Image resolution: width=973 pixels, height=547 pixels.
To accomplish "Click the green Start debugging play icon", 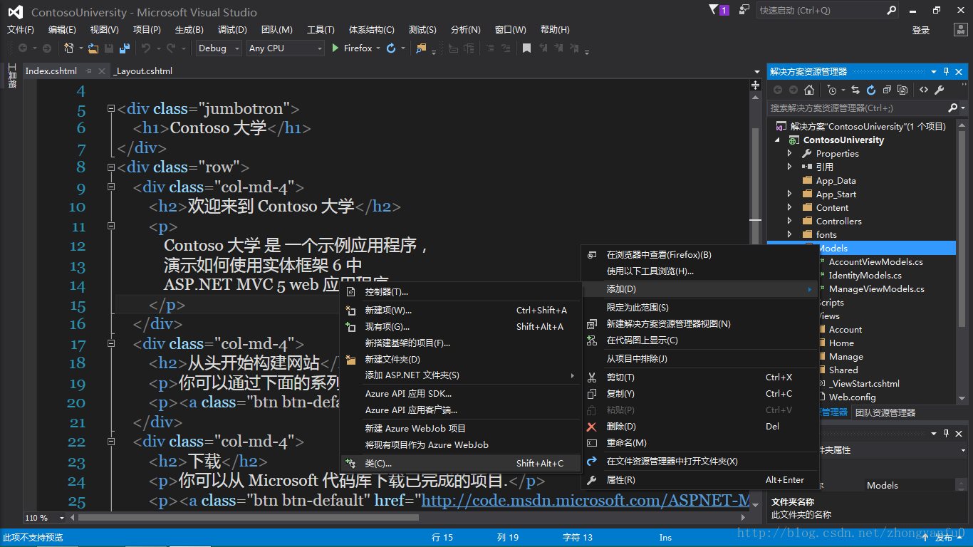I will [335, 48].
